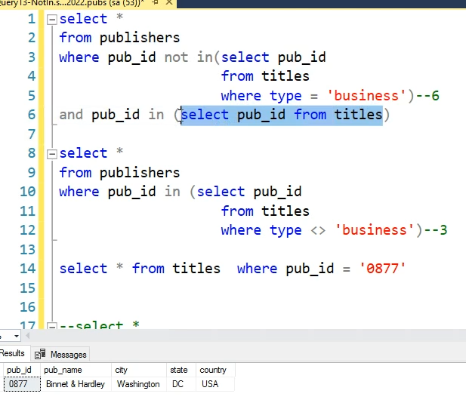Viewport: 466px width, 403px height.
Task: Select the pub_name column header
Action: click(76, 370)
